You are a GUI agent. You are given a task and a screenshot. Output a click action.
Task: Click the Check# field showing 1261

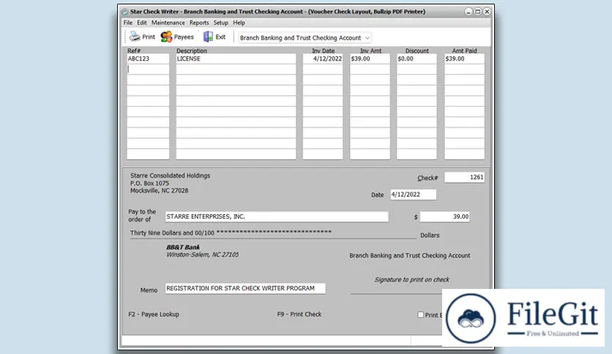(x=464, y=178)
